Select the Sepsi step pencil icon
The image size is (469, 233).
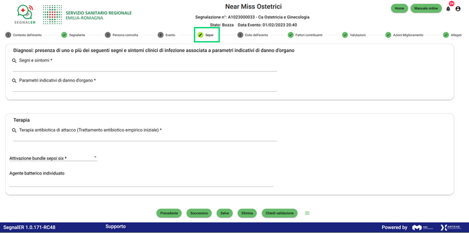pos(200,35)
